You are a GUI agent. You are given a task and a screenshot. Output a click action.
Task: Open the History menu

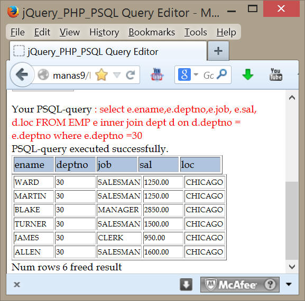[104, 32]
